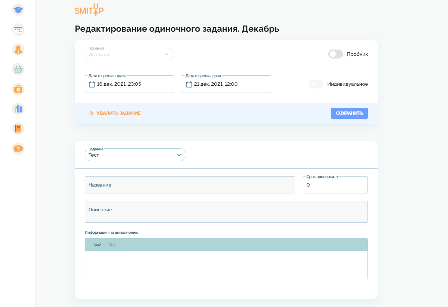Click the books library sidebar icon

point(18,109)
